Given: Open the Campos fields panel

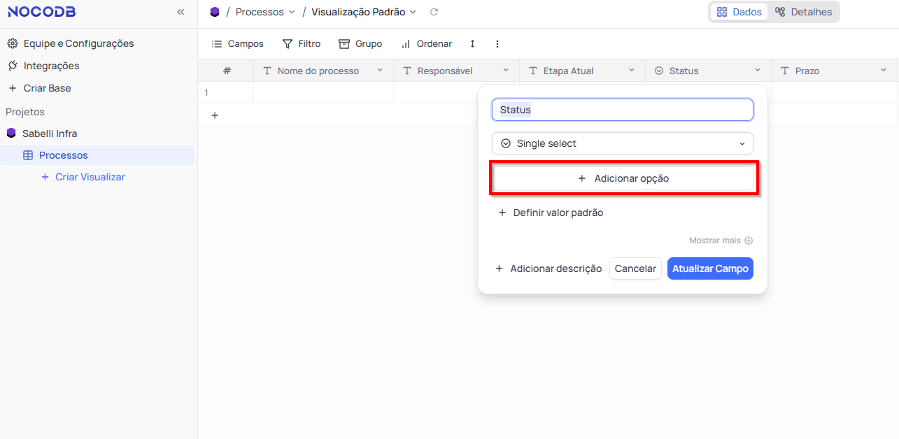Looking at the screenshot, I should (x=237, y=43).
